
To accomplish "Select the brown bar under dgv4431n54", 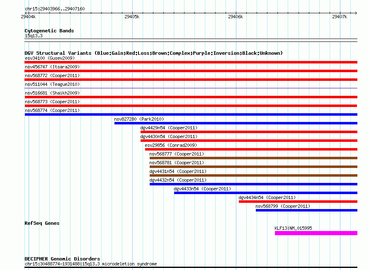I will [x=253, y=175].
